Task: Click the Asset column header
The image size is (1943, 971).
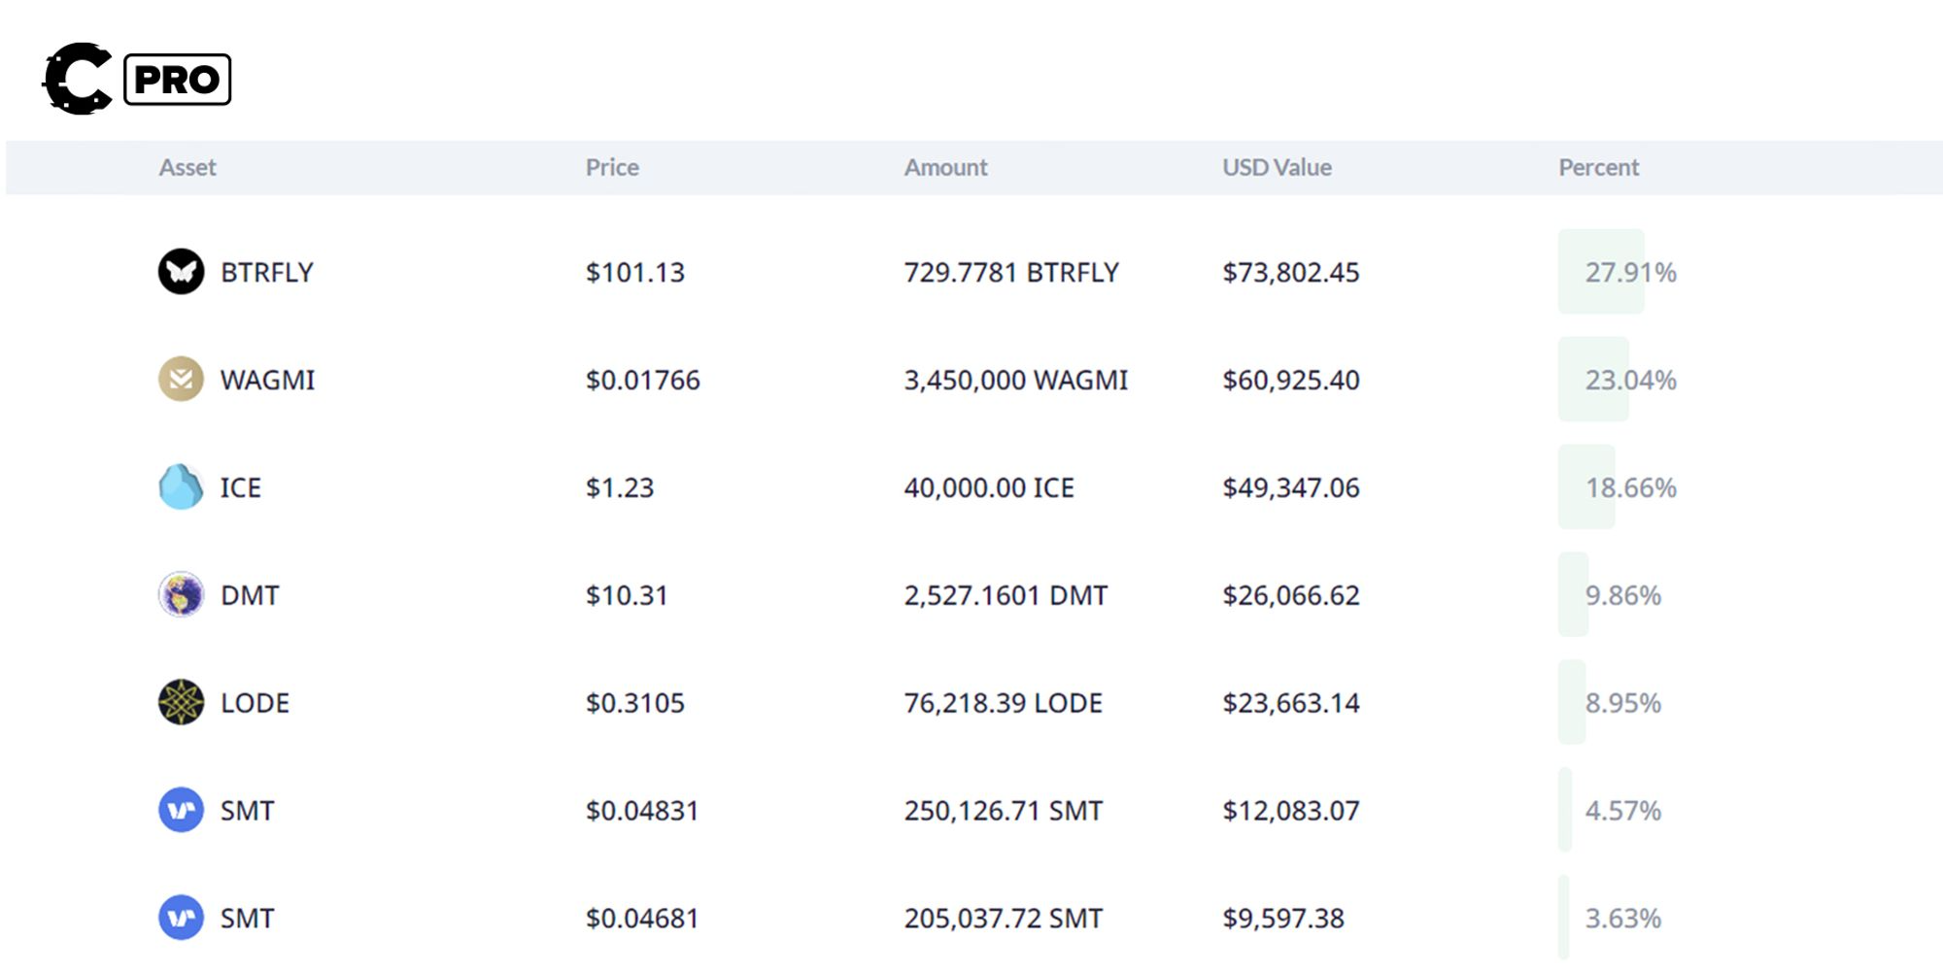Action: coord(187,167)
